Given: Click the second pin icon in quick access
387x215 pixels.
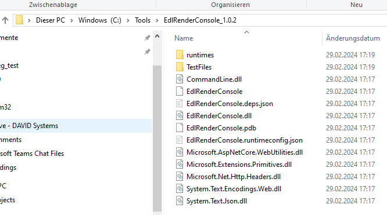Looking at the screenshot, I should [148, 52].
